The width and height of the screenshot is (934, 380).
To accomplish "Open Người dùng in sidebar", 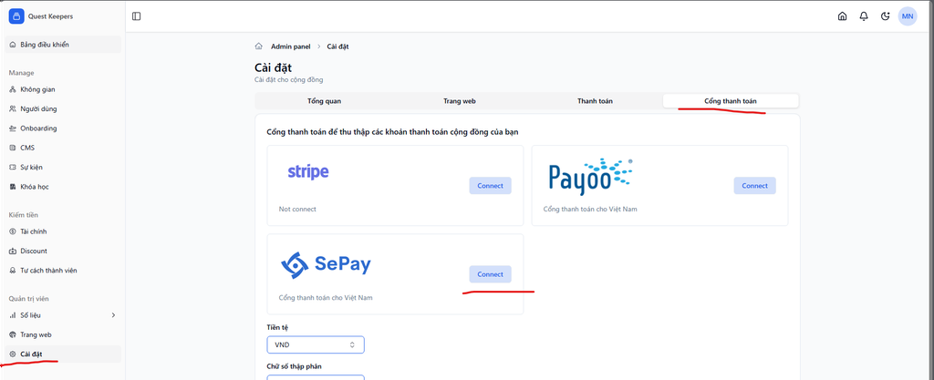I will tap(63, 108).
